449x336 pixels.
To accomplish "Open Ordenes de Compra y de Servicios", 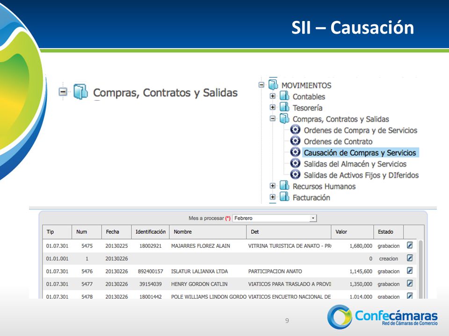I will [x=360, y=130].
